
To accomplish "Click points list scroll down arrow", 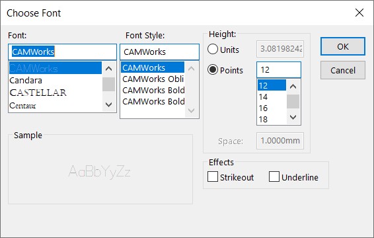I will point(293,117).
